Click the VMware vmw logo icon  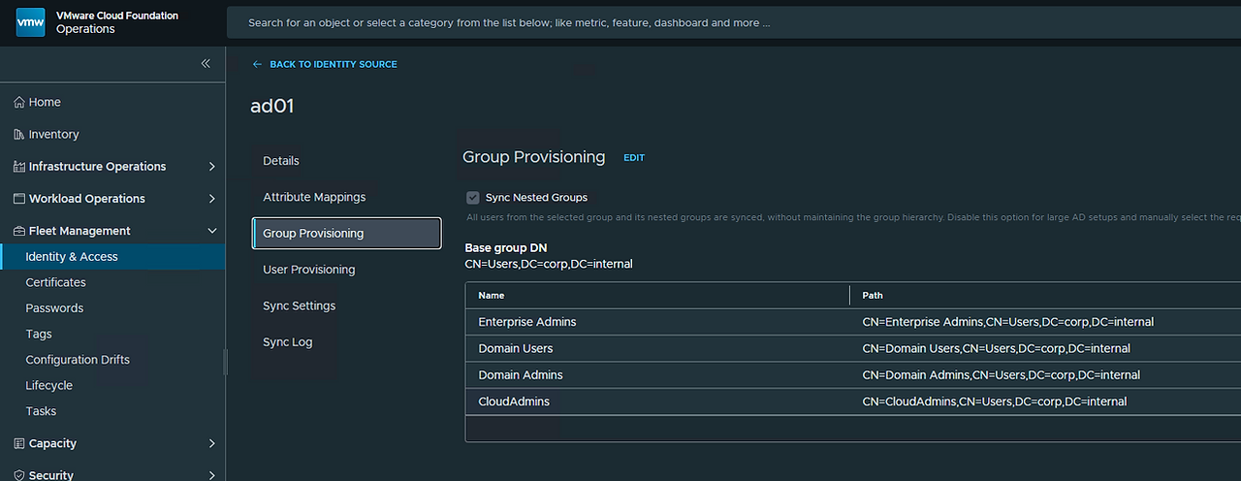[30, 22]
